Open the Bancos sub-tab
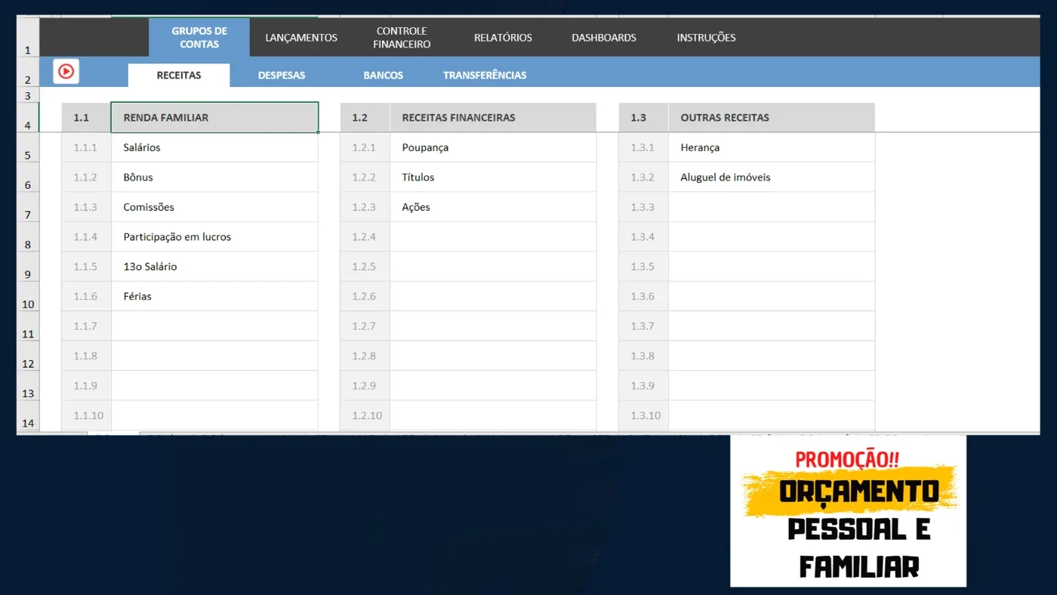 point(384,76)
